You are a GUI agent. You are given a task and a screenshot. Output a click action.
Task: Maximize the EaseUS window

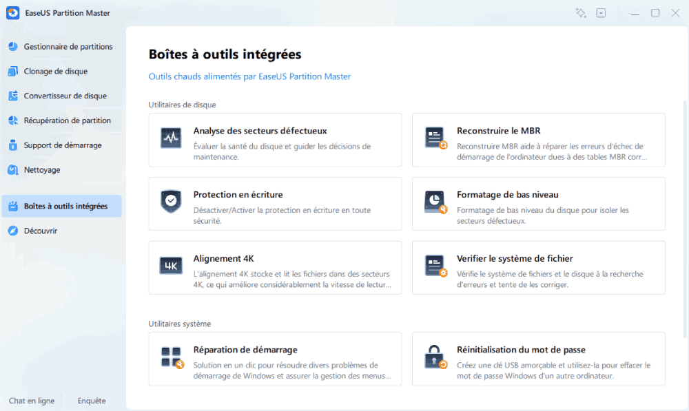655,13
